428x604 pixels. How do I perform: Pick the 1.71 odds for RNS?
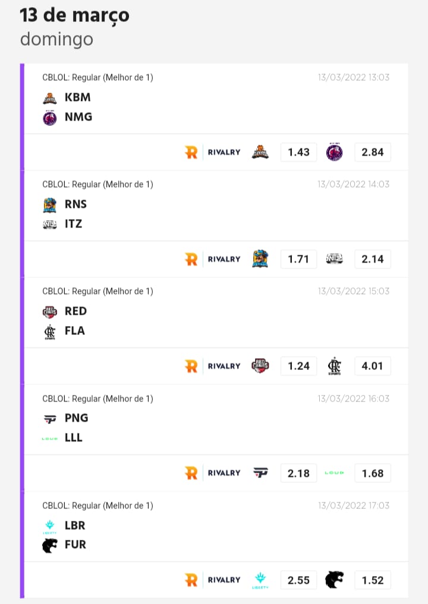pos(298,259)
